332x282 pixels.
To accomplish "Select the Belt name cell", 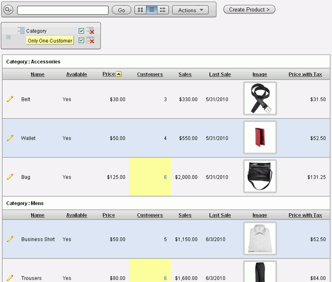I will (x=25, y=99).
